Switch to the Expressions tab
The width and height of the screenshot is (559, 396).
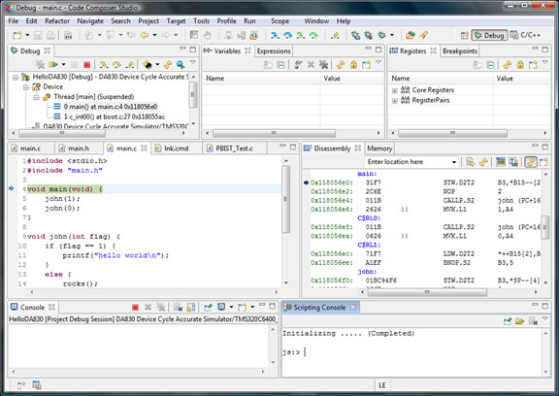[x=274, y=51]
